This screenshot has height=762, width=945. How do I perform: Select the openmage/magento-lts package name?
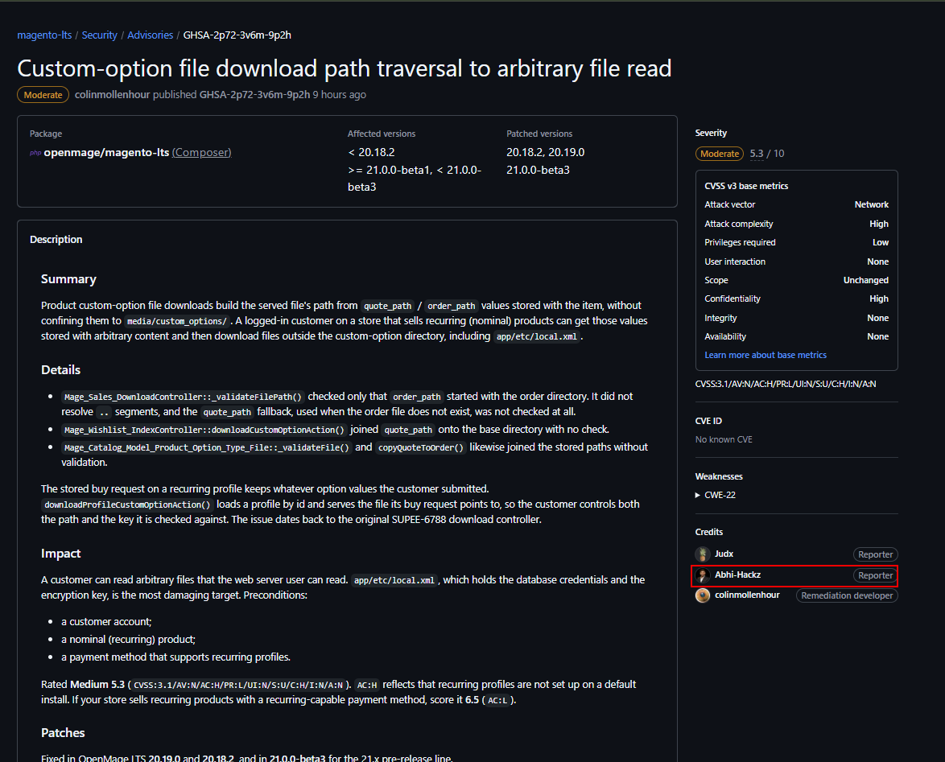coord(106,152)
